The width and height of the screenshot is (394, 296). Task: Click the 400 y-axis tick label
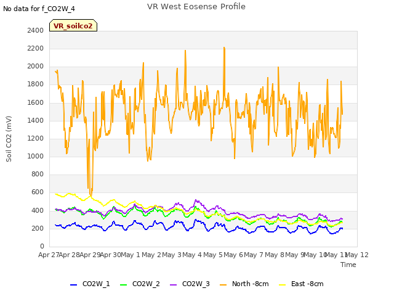pos(38,210)
